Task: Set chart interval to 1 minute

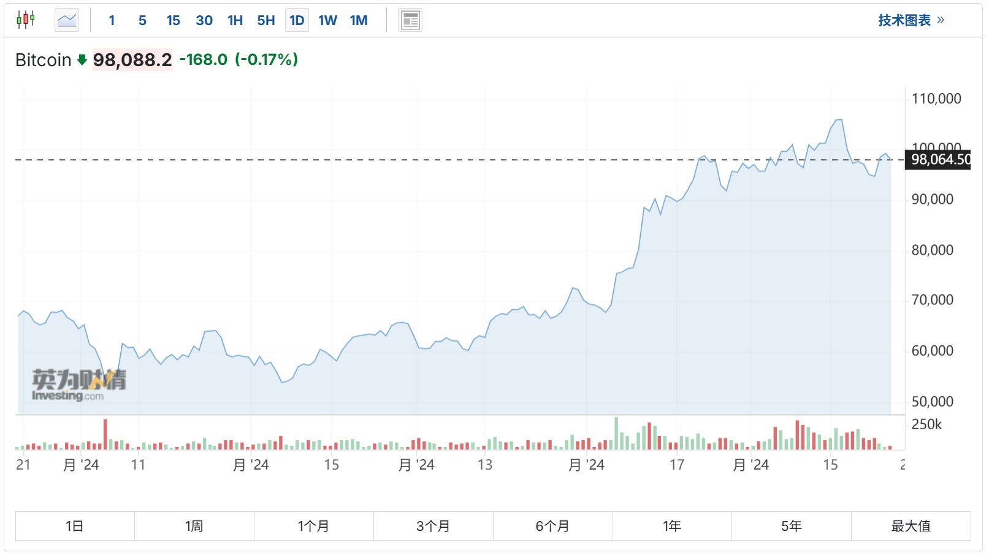Action: (112, 20)
